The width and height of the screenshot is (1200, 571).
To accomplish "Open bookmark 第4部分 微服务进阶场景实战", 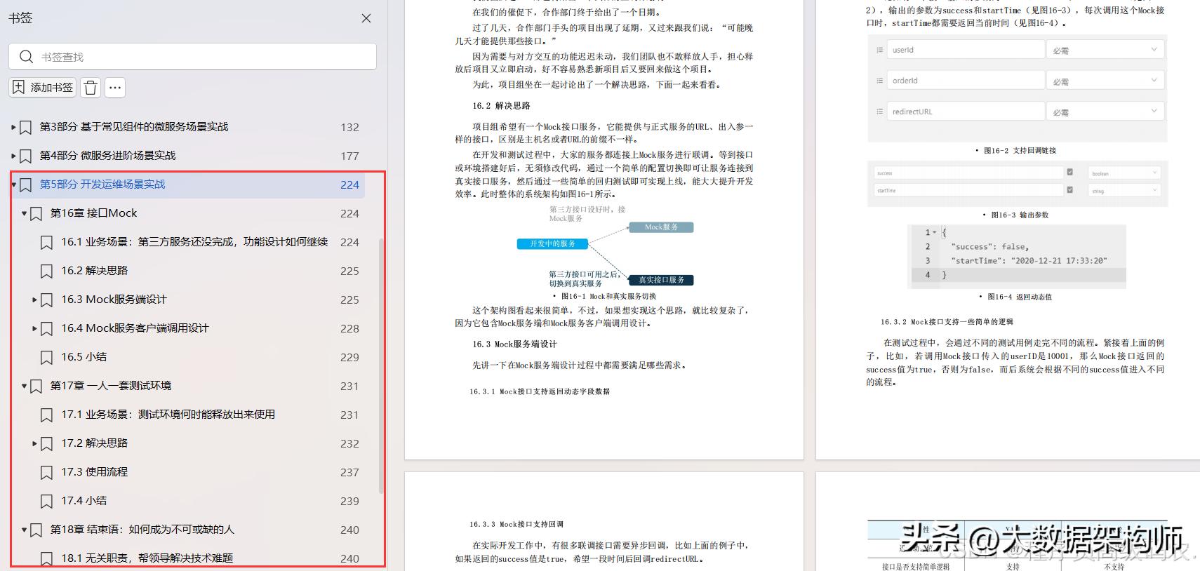I will click(108, 156).
